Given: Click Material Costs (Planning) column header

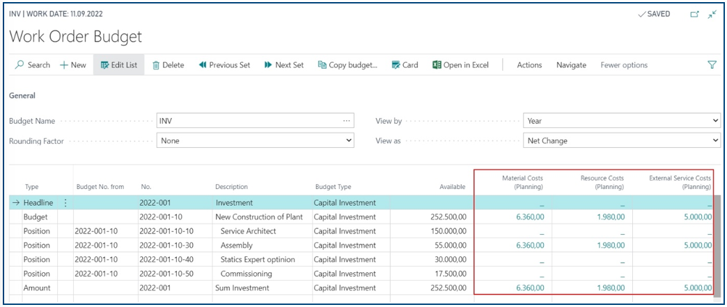Looking at the screenshot, I should [x=522, y=183].
